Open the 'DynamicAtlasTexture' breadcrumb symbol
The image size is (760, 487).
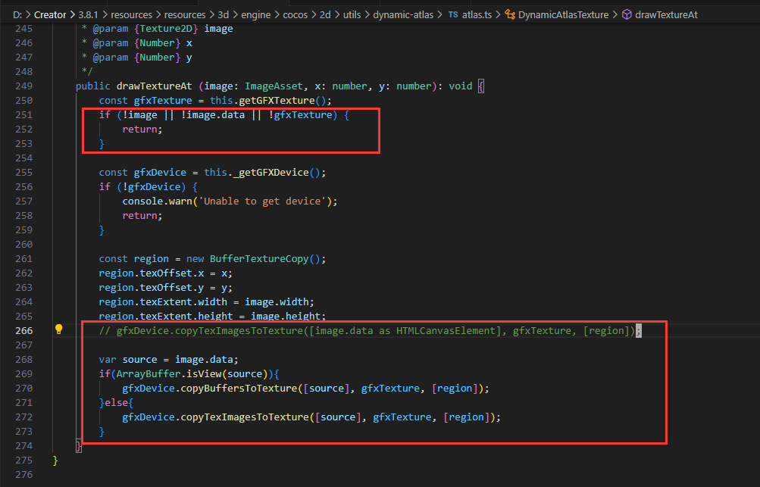563,15
